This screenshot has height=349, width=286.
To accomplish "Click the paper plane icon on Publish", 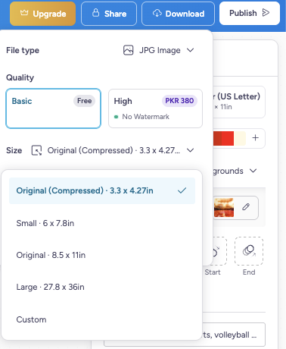I will click(x=266, y=13).
